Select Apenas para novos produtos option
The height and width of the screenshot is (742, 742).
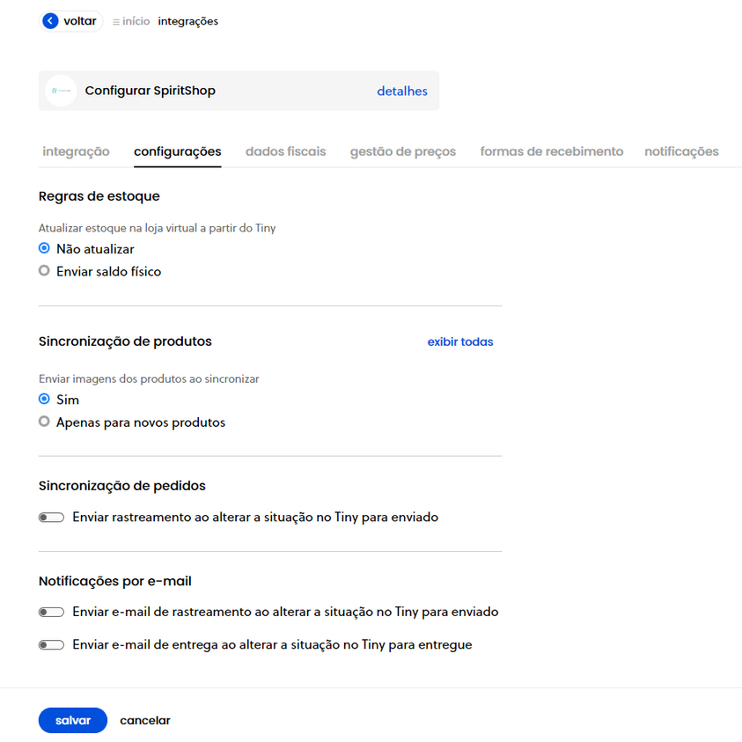(x=44, y=421)
